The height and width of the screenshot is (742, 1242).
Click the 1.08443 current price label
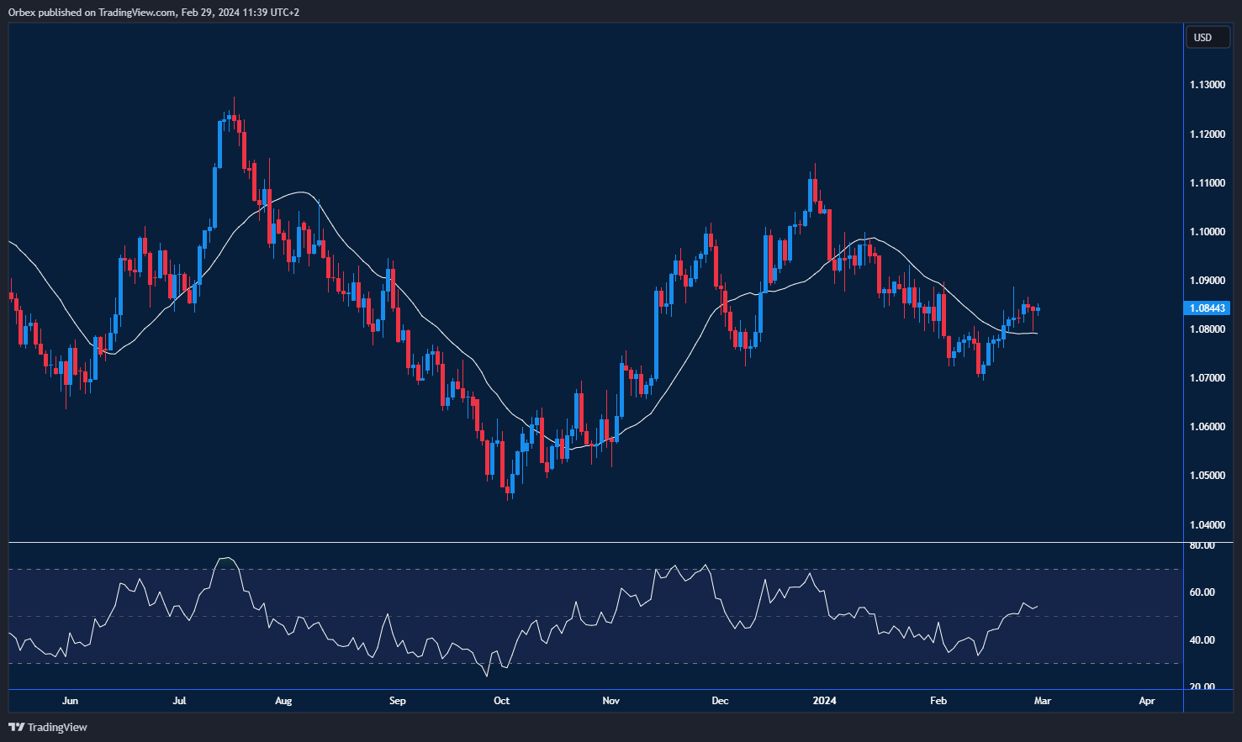tap(1208, 308)
